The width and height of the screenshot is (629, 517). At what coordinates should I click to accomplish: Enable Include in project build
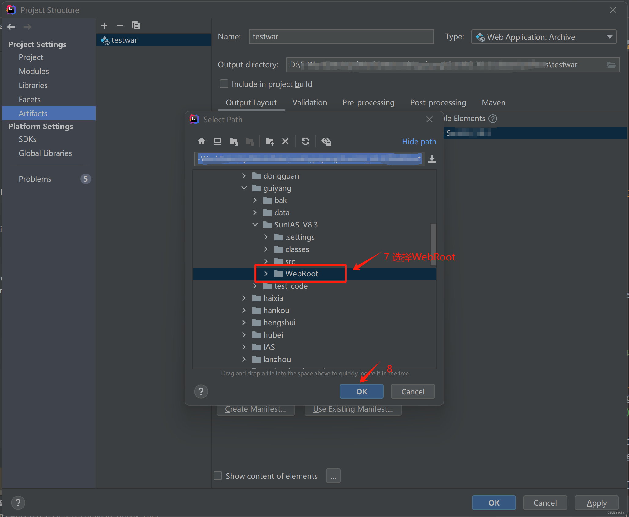point(224,84)
